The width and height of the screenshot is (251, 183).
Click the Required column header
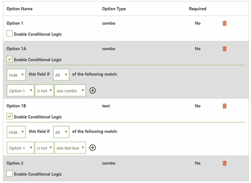coord(197,9)
